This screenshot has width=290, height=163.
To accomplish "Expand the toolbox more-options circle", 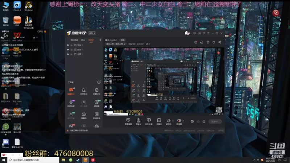I will [x=99, y=82].
